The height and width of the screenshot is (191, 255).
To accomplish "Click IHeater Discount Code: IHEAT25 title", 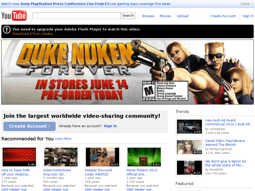I will 99,172.
